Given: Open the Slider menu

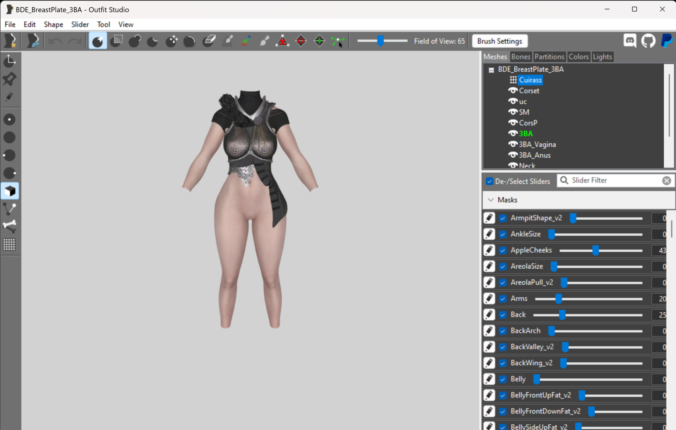Looking at the screenshot, I should (80, 24).
